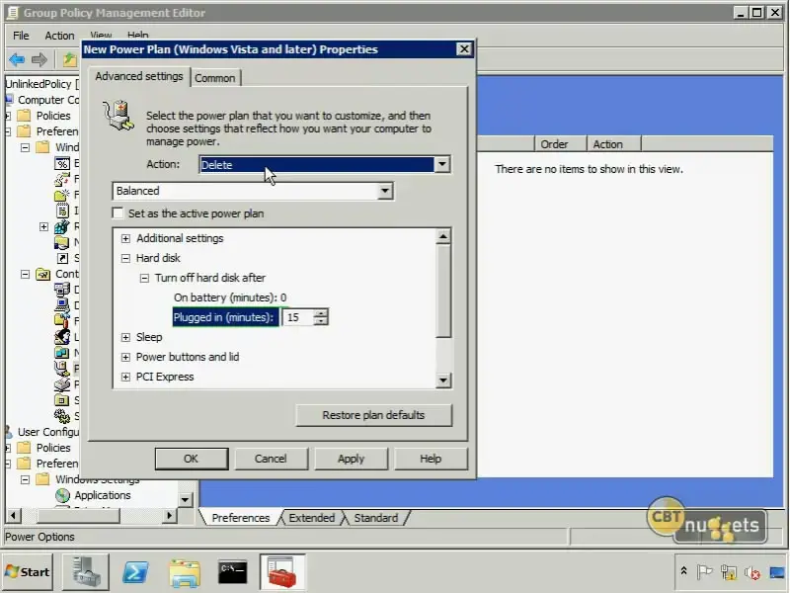790x593 pixels.
Task: Expand Additional settings node
Action: tap(126, 238)
